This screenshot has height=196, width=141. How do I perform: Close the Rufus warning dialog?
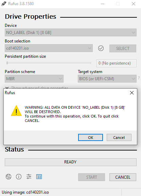(x=132, y=93)
